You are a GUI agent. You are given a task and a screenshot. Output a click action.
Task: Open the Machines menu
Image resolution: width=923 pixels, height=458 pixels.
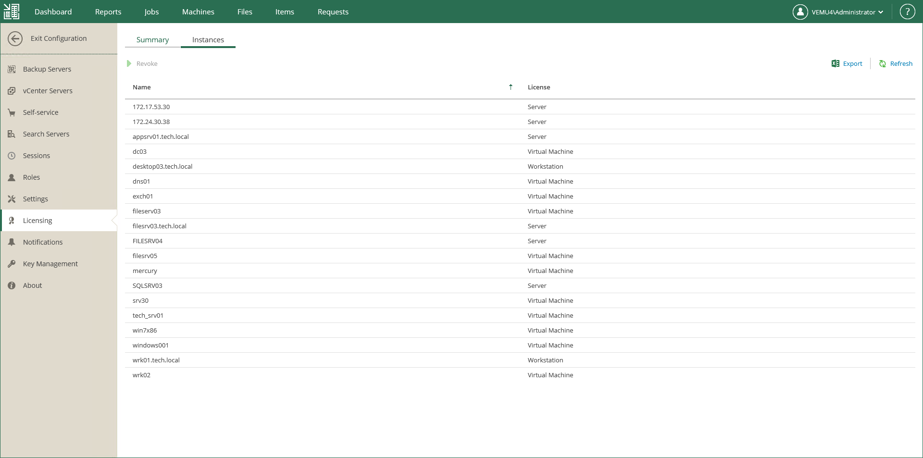tap(198, 12)
